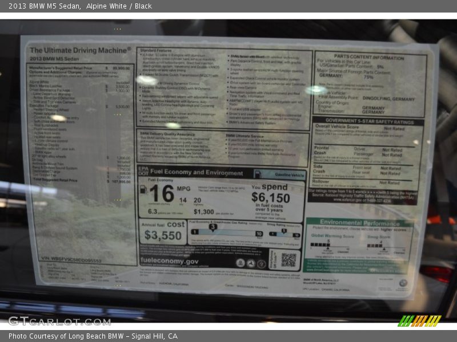Click the 'GERMANY: 75%' parts content line
This screenshot has height=342, width=457.
coord(347,76)
